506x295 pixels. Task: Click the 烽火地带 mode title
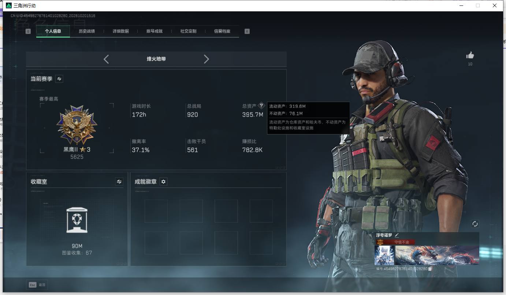click(156, 59)
